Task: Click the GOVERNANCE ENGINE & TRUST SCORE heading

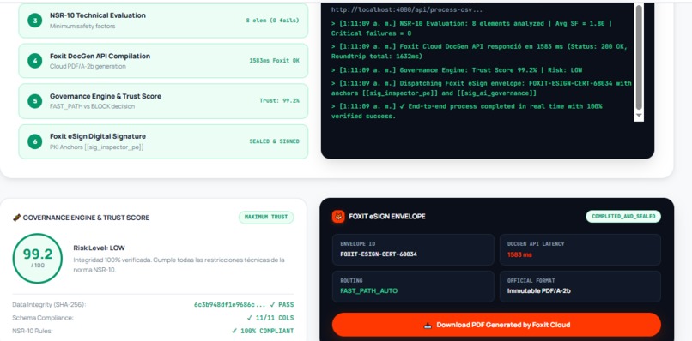Action: [86, 218]
